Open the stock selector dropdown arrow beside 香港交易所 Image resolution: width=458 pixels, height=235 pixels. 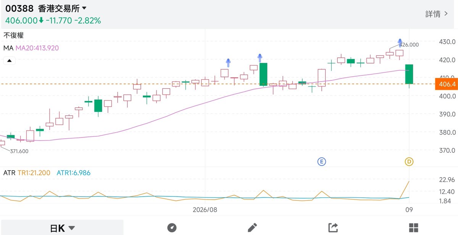[84, 8]
